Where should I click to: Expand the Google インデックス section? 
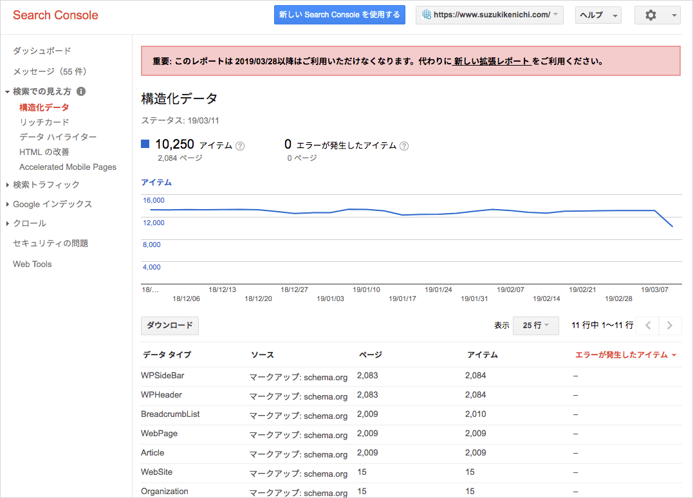[8, 204]
